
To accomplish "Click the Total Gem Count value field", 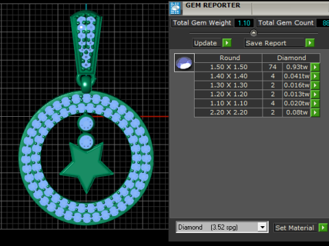I will pyautogui.click(x=323, y=23).
